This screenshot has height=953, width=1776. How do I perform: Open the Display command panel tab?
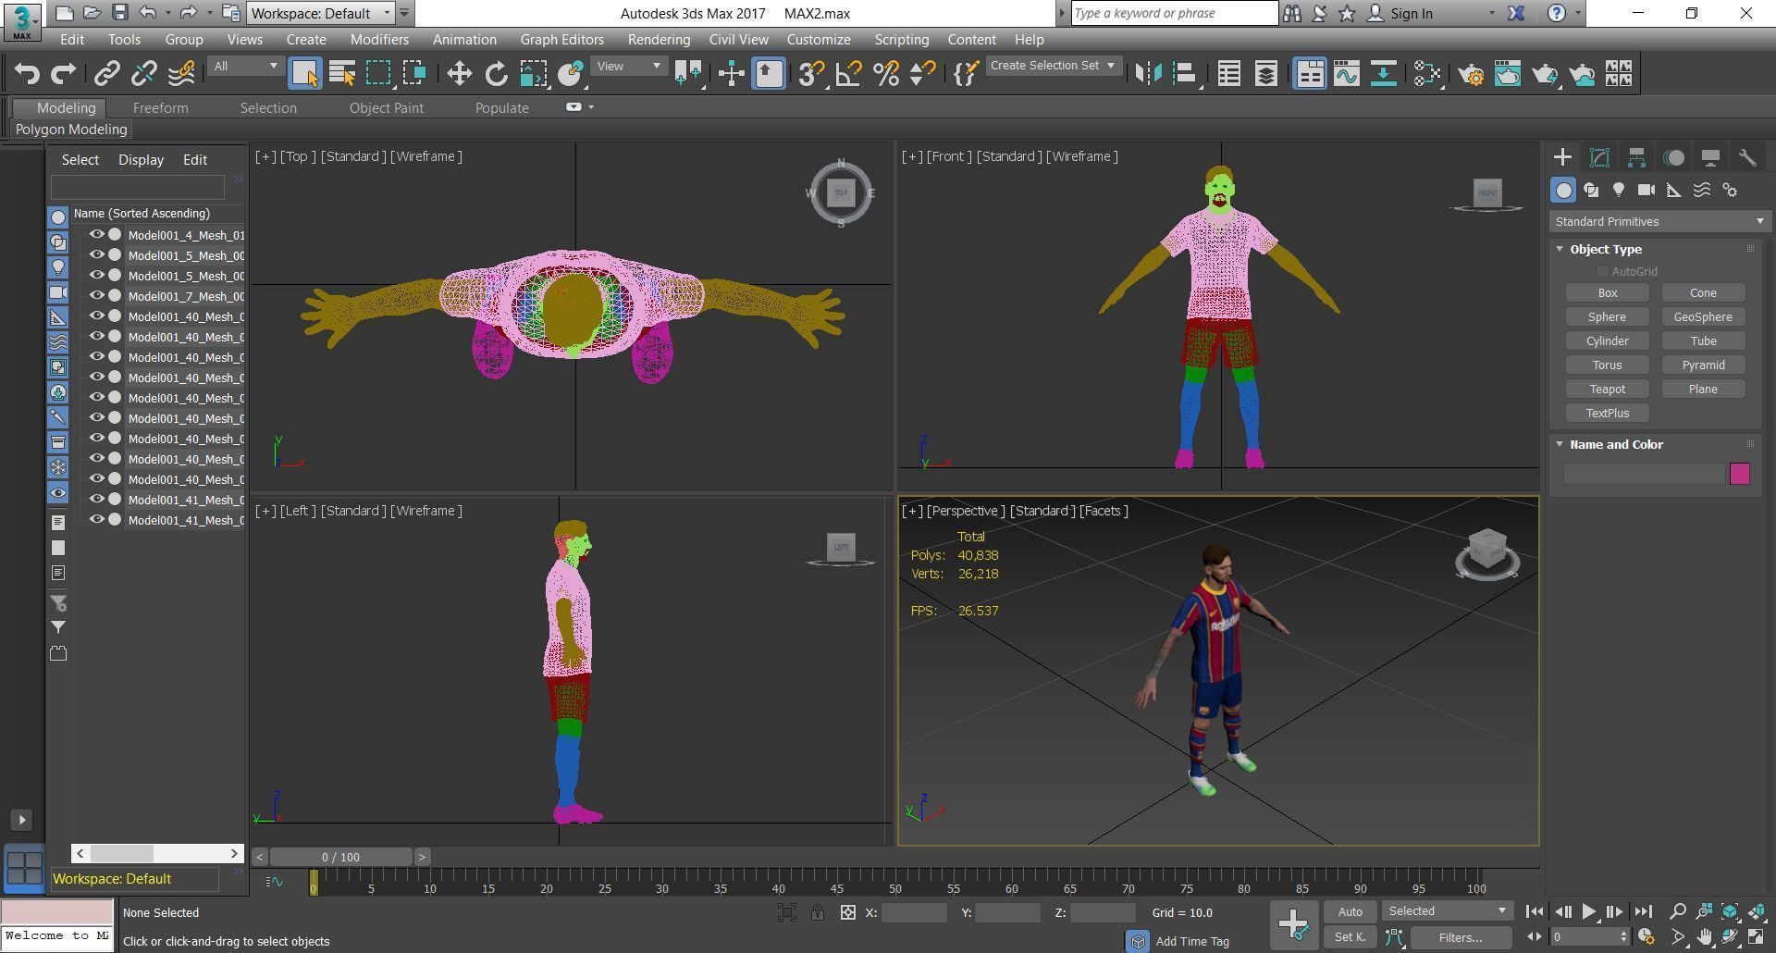tap(1710, 157)
